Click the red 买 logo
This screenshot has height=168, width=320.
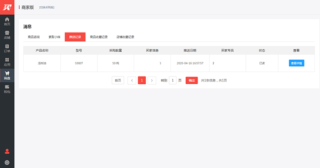[7, 7]
